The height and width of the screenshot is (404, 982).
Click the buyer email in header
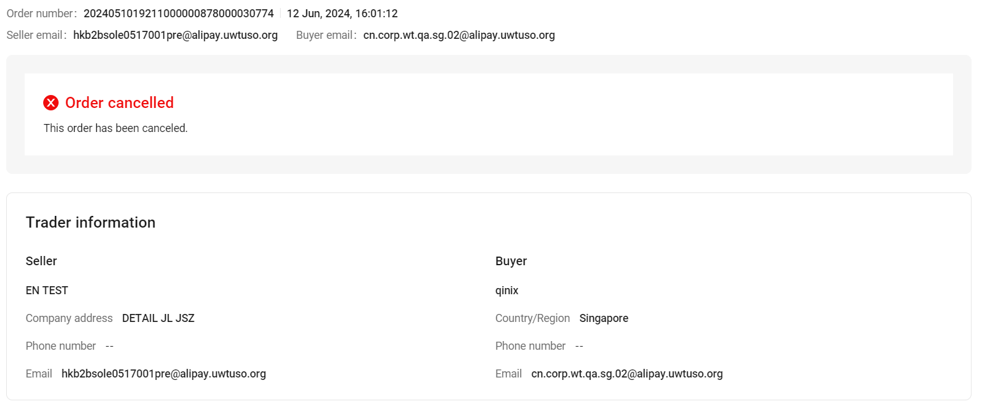tap(459, 35)
